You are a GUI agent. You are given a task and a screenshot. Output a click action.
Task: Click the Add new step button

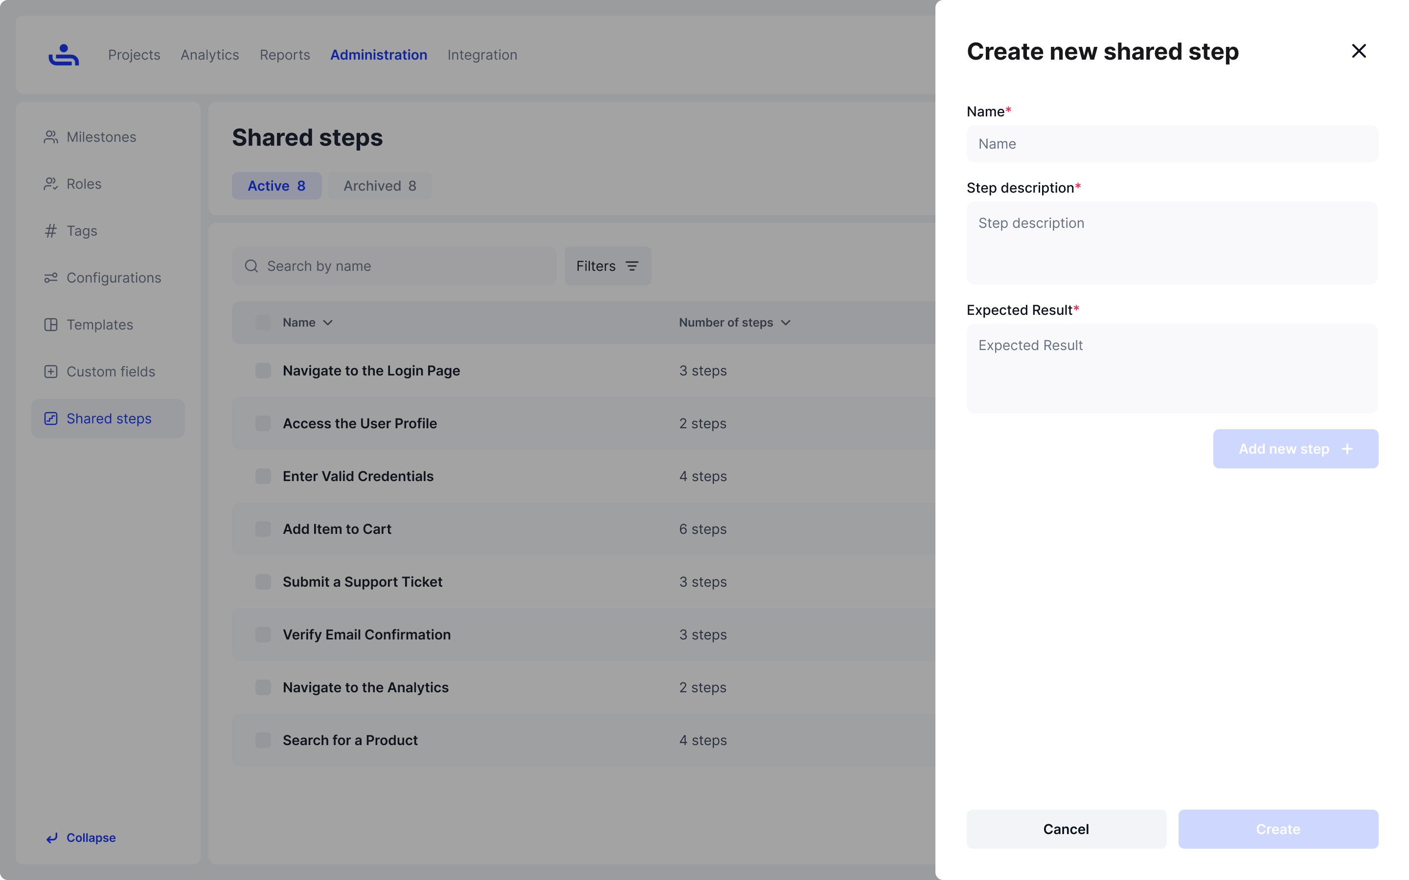click(1295, 449)
